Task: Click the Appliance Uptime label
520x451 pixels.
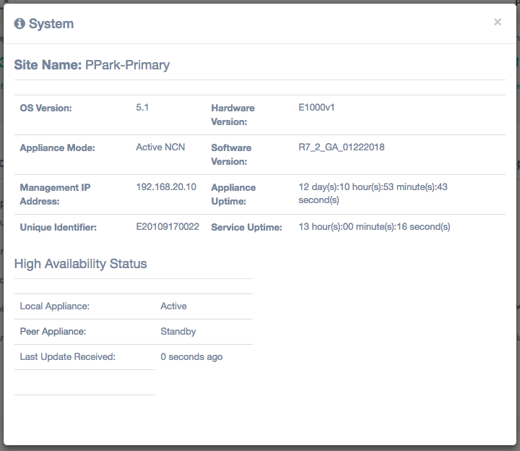Action: click(x=233, y=194)
